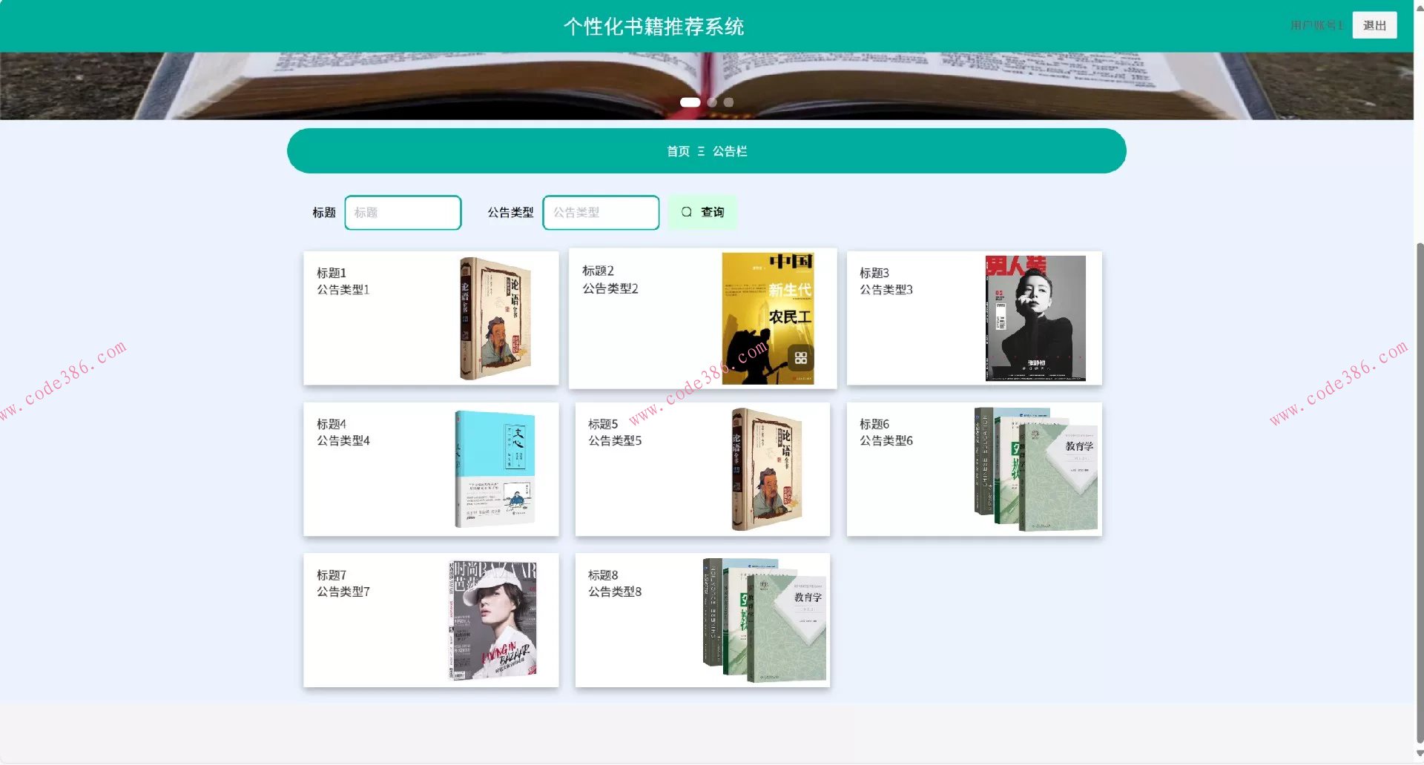
Task: Click the grid icon on 标题2 cover
Action: click(x=800, y=358)
